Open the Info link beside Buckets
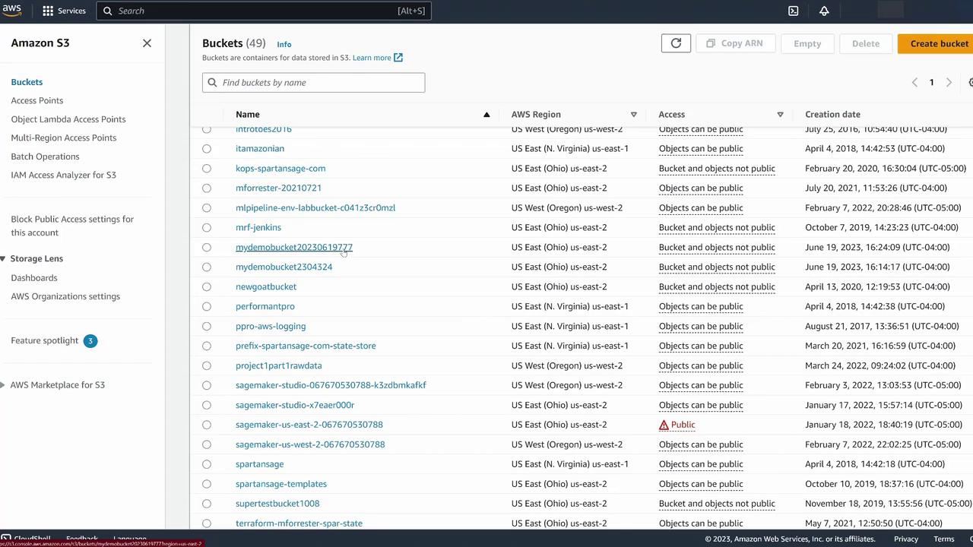The height and width of the screenshot is (547, 973). [284, 44]
